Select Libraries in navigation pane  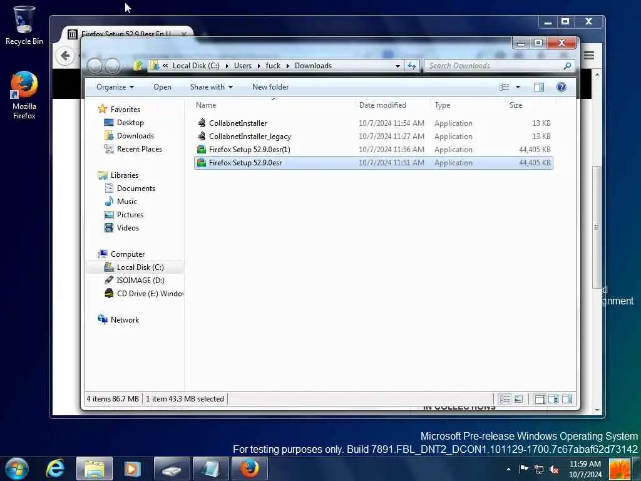[125, 175]
